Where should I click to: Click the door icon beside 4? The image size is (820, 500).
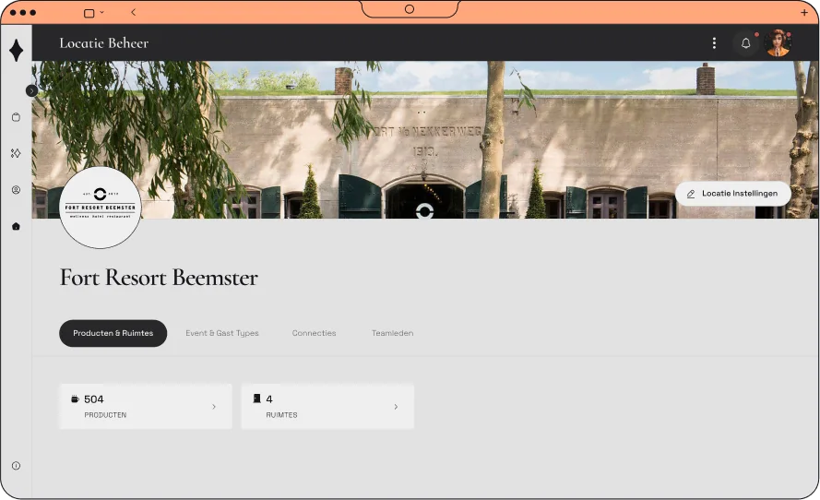click(256, 399)
